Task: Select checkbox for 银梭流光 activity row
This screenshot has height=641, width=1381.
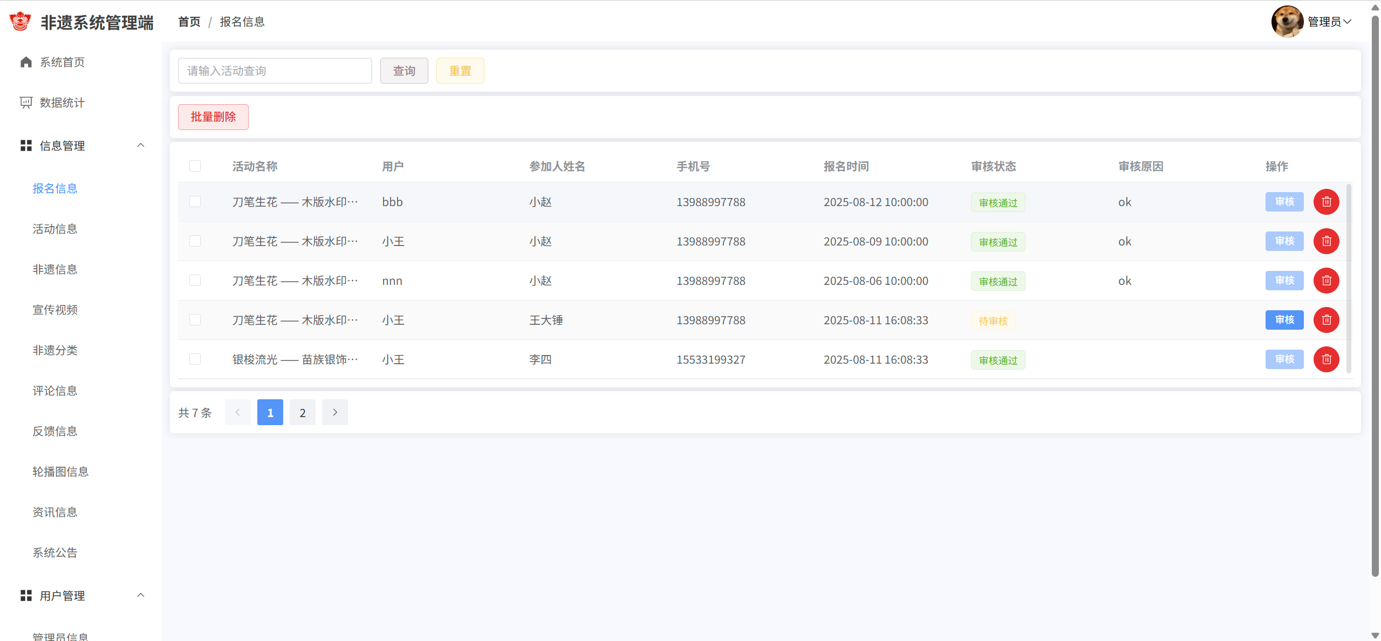Action: [195, 359]
